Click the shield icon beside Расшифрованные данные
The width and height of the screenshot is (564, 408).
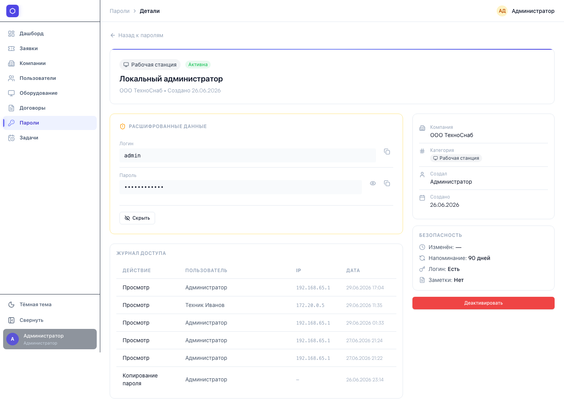click(x=123, y=126)
